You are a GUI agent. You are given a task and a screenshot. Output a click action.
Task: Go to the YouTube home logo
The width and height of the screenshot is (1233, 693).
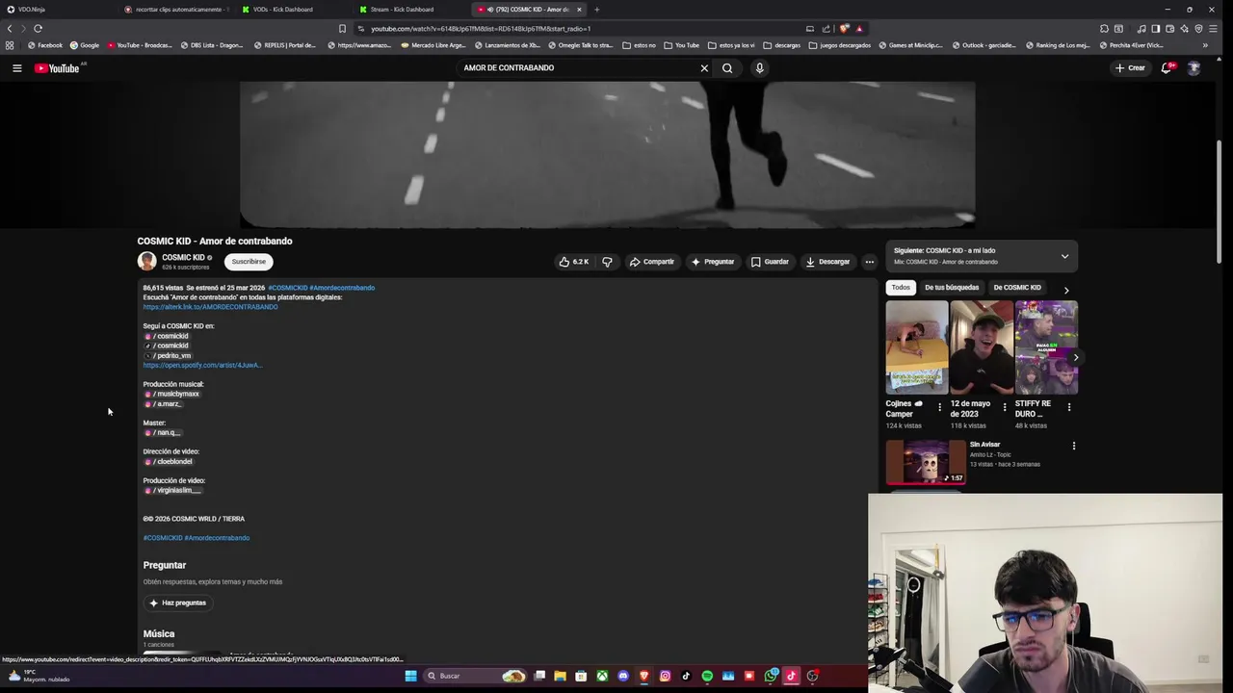pyautogui.click(x=57, y=68)
